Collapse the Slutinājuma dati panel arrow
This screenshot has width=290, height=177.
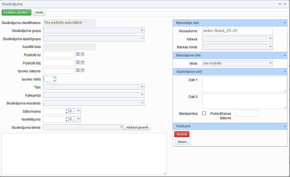coord(285,72)
